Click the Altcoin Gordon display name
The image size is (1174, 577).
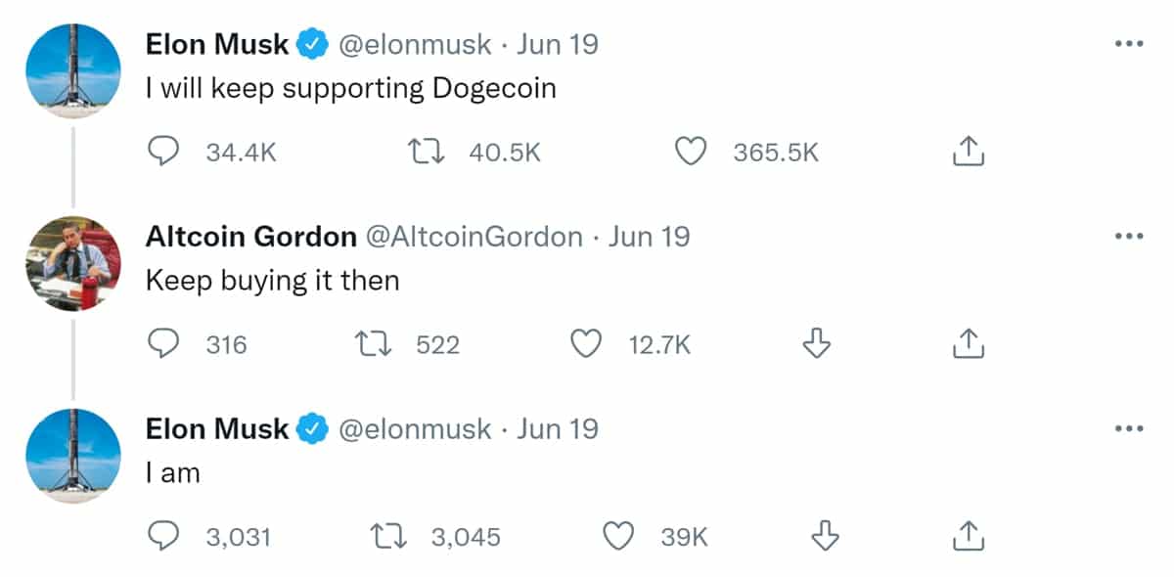click(x=250, y=237)
